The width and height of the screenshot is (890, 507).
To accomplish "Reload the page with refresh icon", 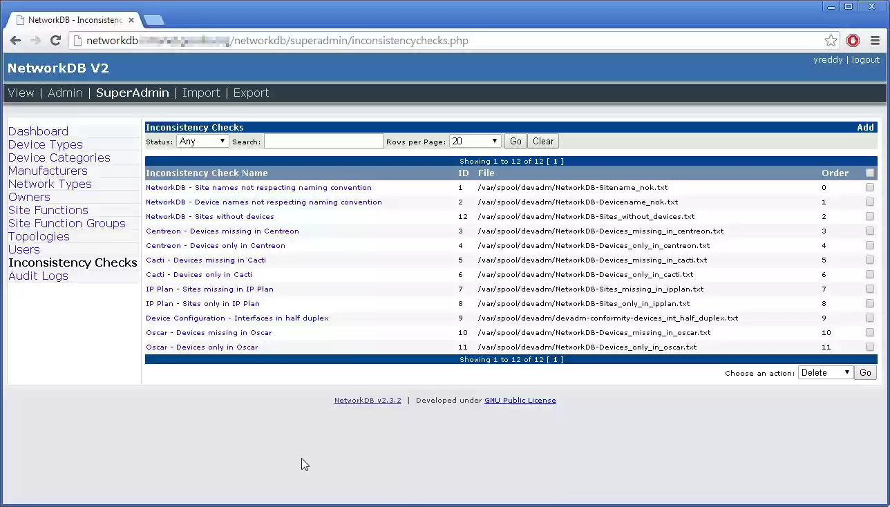I will pyautogui.click(x=56, y=41).
